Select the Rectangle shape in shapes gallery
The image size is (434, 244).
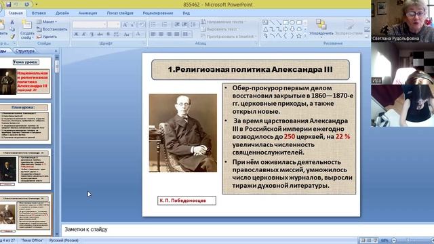(x=285, y=22)
